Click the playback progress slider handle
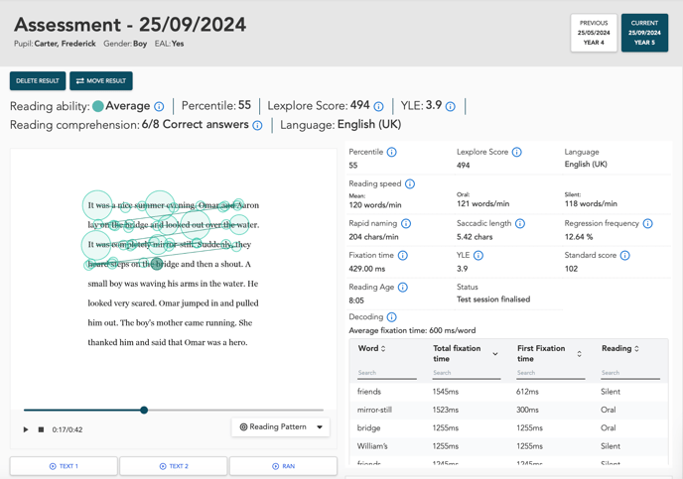 point(144,410)
